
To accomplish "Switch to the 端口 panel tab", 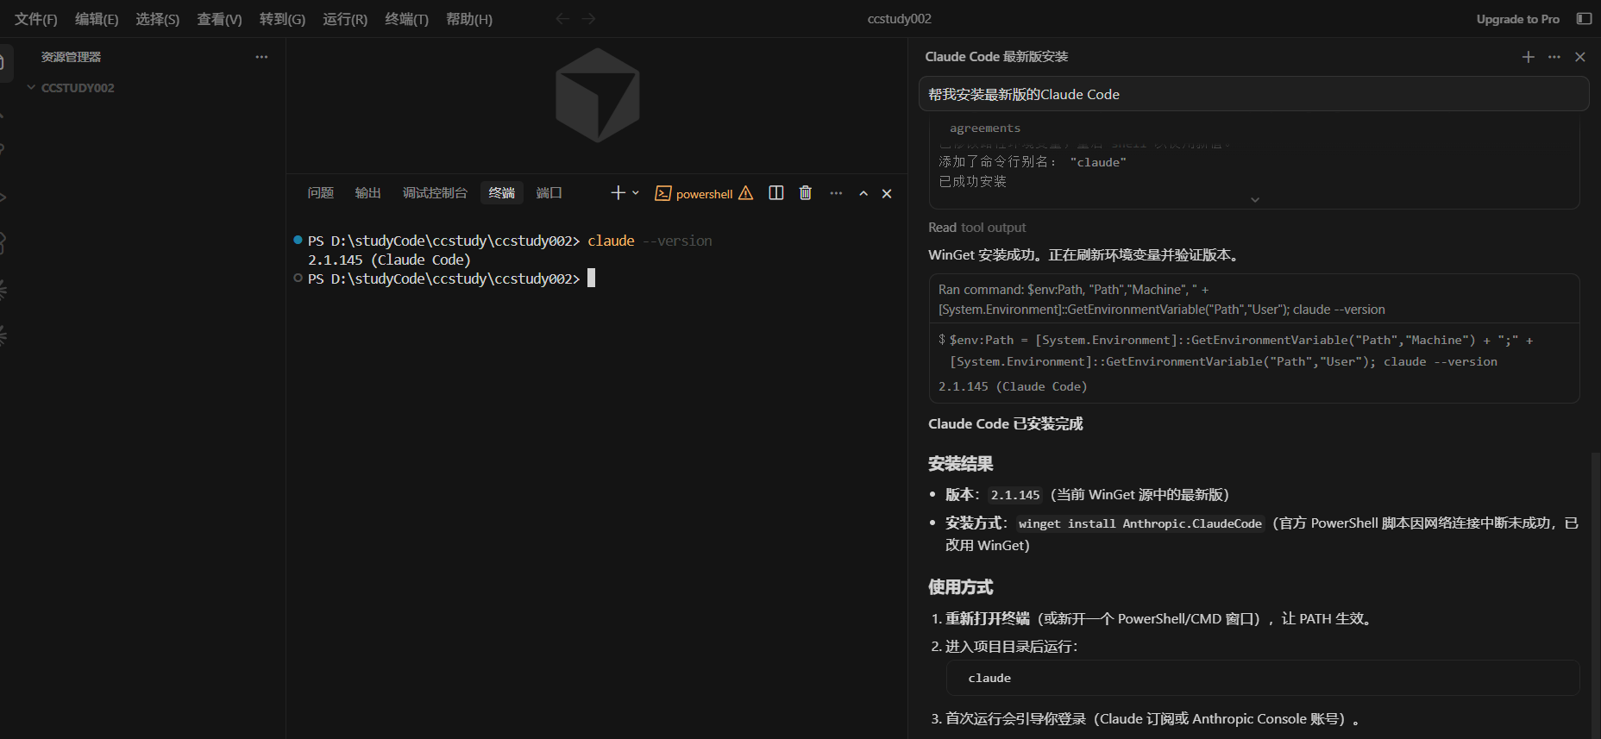I will (549, 193).
